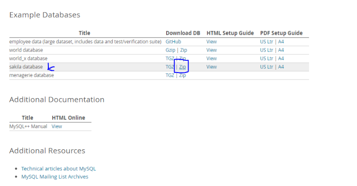The image size is (357, 186).
Task: View HTML setup guide for employee data
Action: coord(211,41)
